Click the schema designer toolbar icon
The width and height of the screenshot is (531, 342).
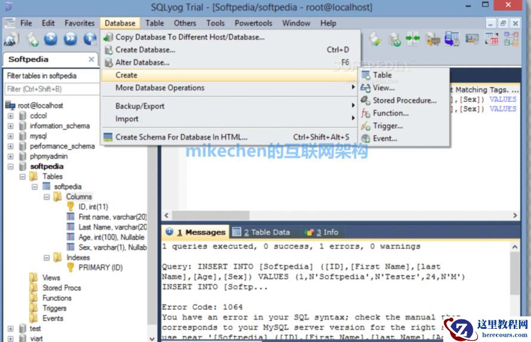pos(511,39)
